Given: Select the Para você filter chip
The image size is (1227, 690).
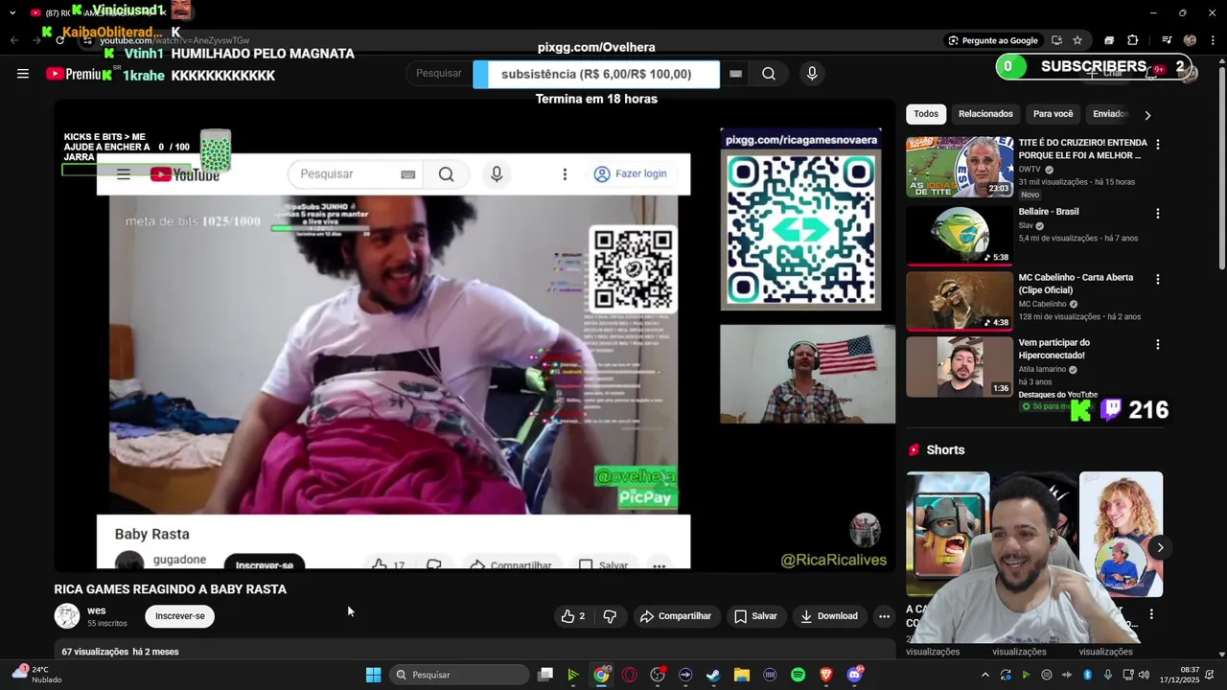Looking at the screenshot, I should pyautogui.click(x=1053, y=114).
